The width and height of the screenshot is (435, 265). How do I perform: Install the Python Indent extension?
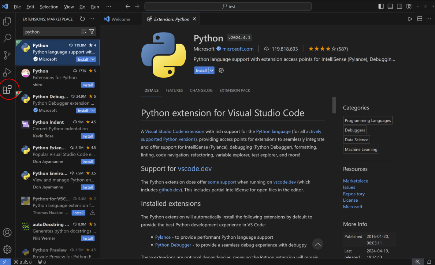pos(88,136)
